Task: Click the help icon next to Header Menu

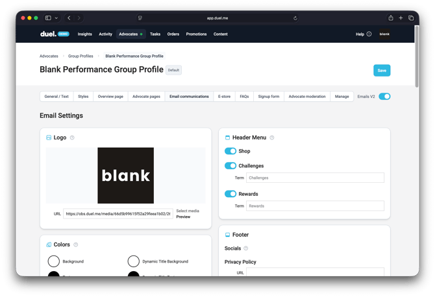Action: tap(272, 137)
